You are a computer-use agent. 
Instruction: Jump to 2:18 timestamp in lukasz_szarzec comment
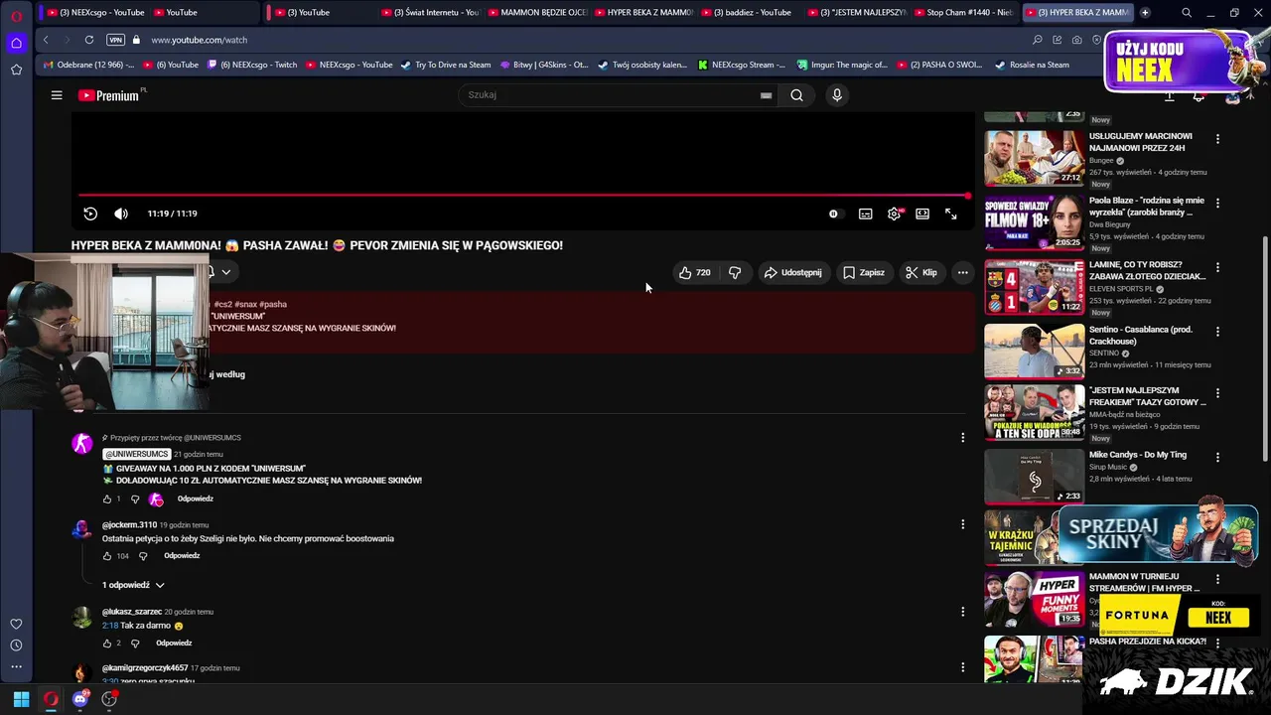110,626
